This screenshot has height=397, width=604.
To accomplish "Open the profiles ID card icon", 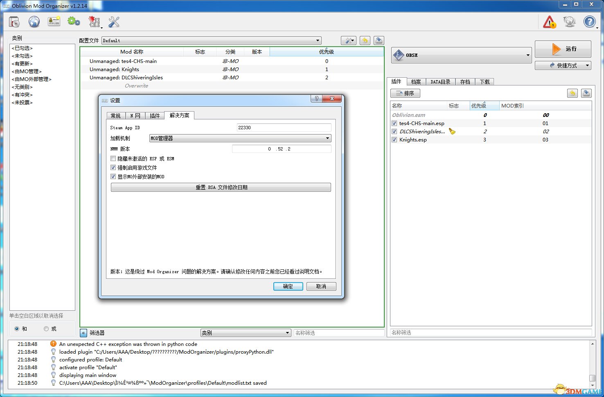I will coord(54,22).
